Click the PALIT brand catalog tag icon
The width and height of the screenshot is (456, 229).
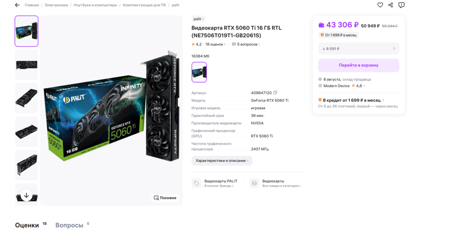[x=196, y=183]
